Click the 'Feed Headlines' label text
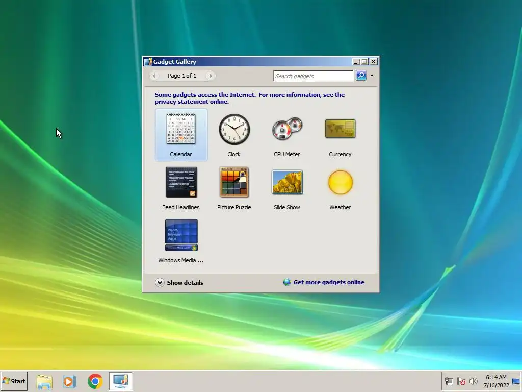This screenshot has height=392, width=522. point(181,207)
